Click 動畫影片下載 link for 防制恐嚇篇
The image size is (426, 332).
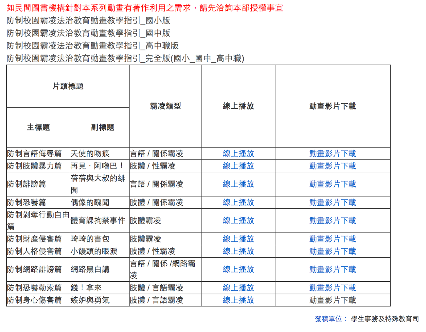point(333,202)
